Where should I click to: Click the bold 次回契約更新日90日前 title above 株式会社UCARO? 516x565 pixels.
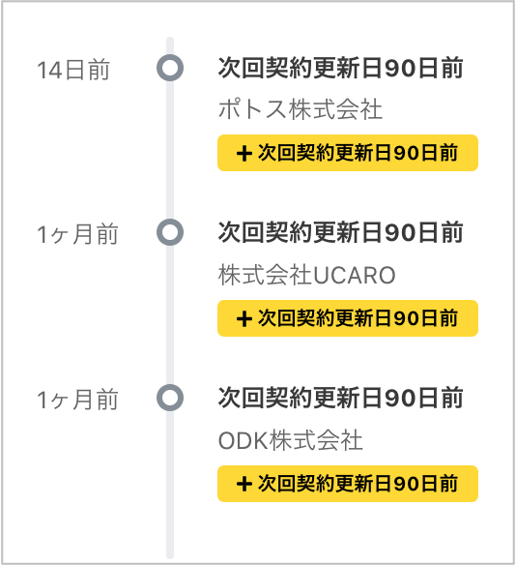coord(340,232)
